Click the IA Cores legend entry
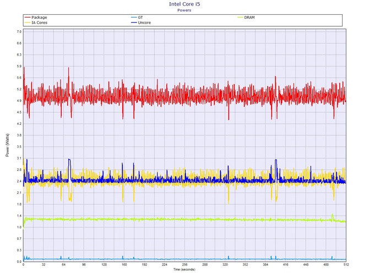This screenshot has width=369, height=276. [36, 23]
